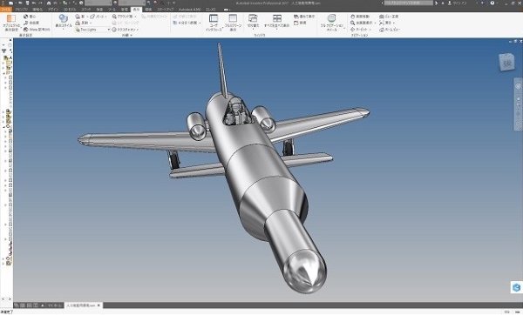The width and height of the screenshot is (523, 315).
Task: Expand the Zoom All options arrow
Action: (x=375, y=23)
